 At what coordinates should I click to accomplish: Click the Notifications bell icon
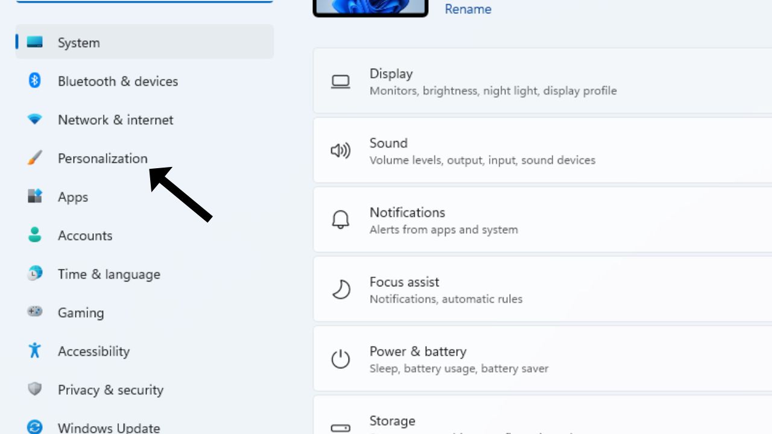(341, 219)
